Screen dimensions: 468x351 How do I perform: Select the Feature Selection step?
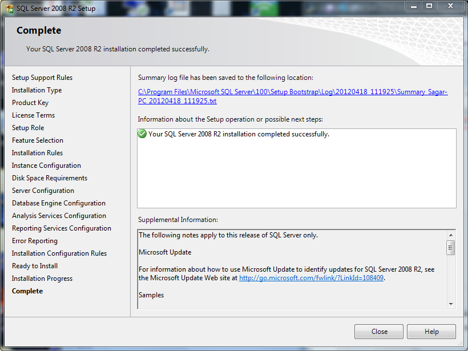point(38,140)
